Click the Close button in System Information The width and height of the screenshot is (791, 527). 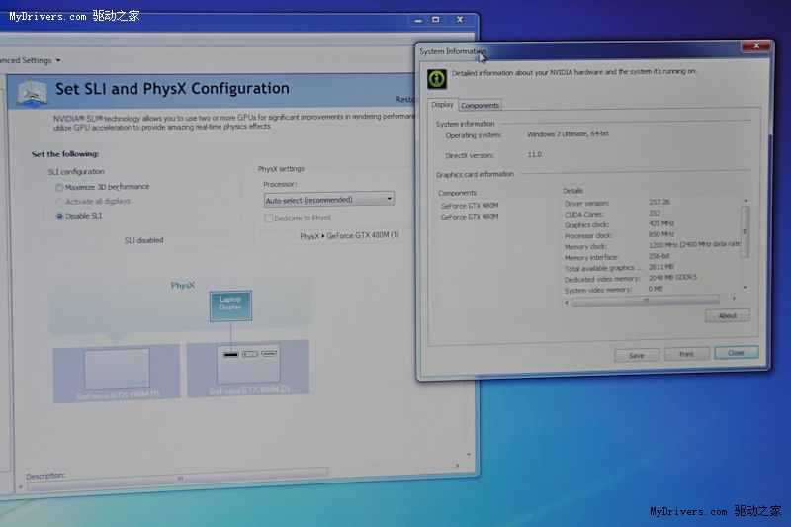pyautogui.click(x=737, y=353)
